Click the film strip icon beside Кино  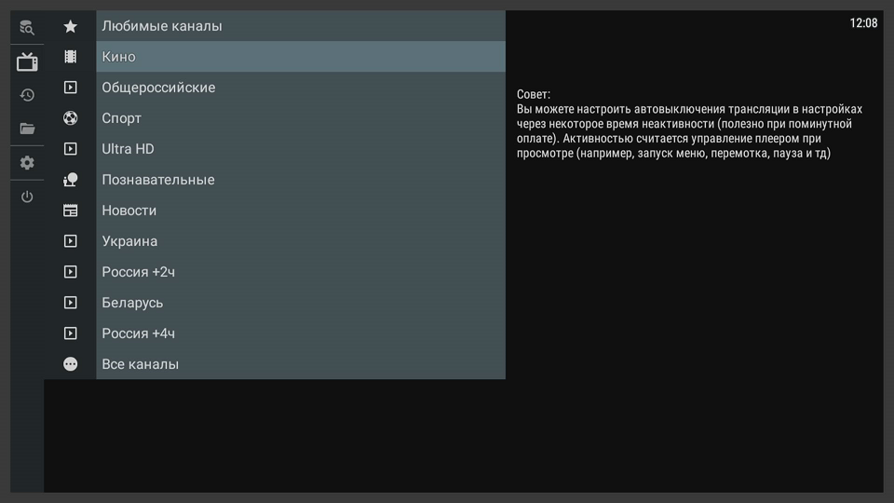pos(71,57)
